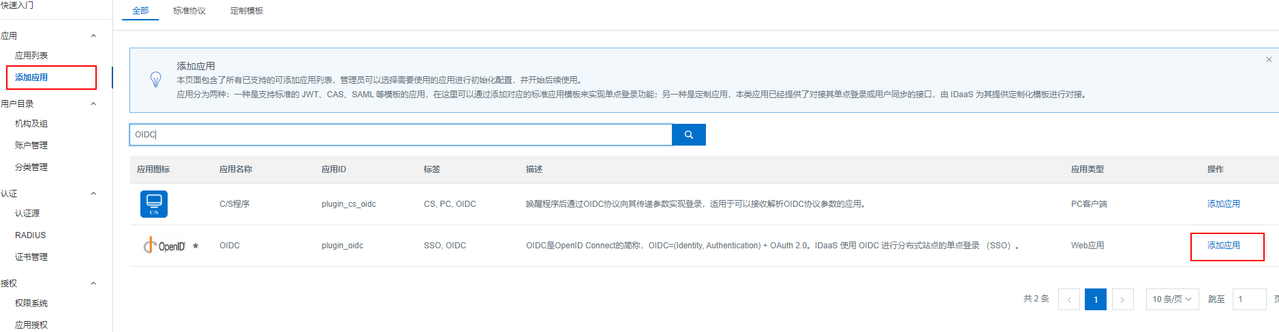Click the 跳至 page number input
1279x332 pixels.
(1248, 299)
